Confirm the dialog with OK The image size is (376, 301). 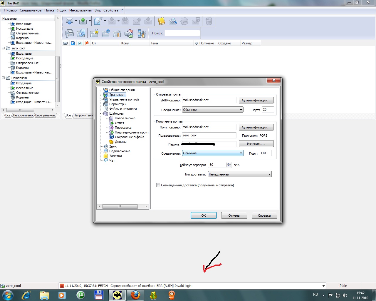[204, 215]
